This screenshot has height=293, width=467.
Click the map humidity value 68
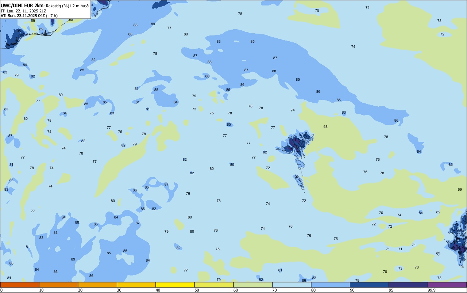[325, 127]
